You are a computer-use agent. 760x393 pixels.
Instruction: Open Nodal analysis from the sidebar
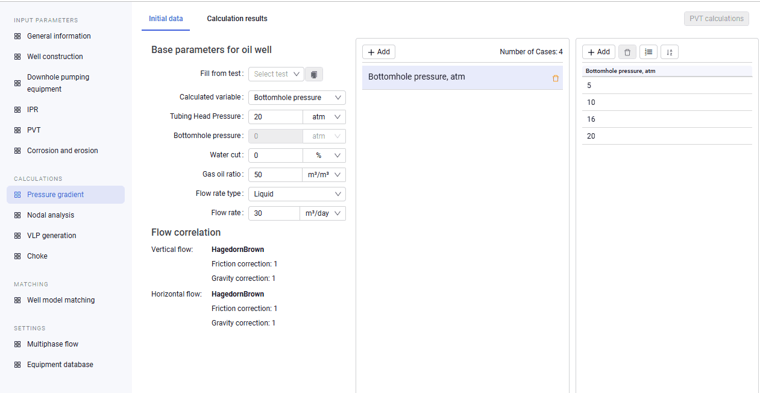tap(51, 215)
